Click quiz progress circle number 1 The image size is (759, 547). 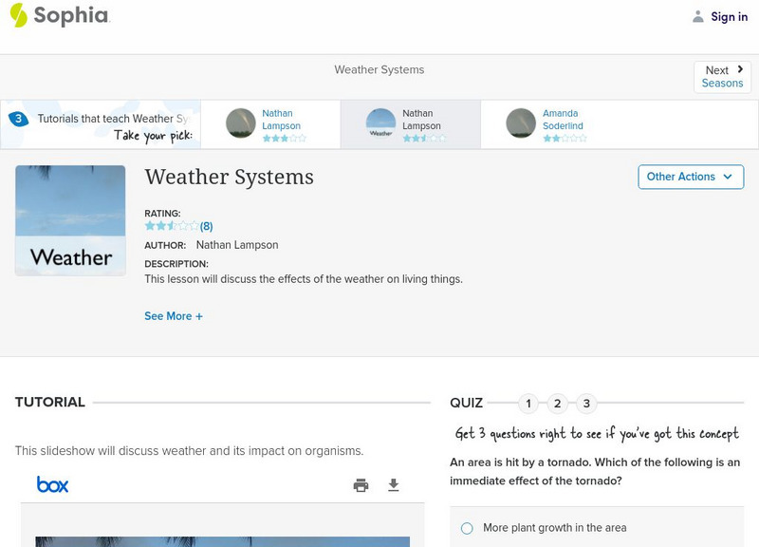pyautogui.click(x=528, y=403)
